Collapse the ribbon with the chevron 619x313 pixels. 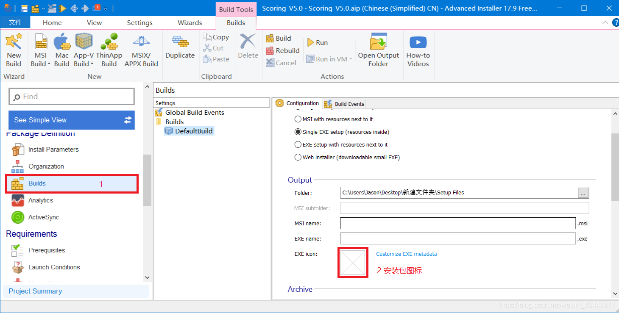[605, 22]
